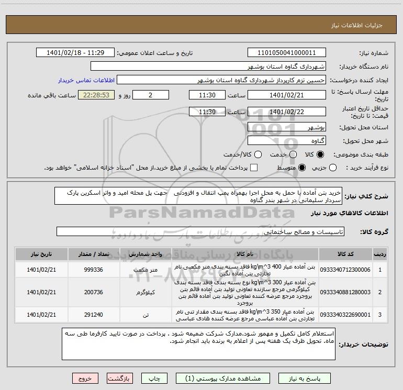Click product name with عیار 400 concrete
403x390 pixels.
(x=245, y=270)
